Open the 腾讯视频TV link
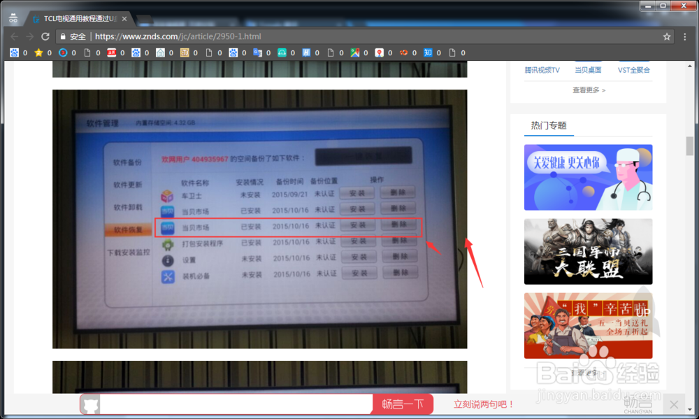Viewport: 699px width, 419px height. tap(542, 70)
